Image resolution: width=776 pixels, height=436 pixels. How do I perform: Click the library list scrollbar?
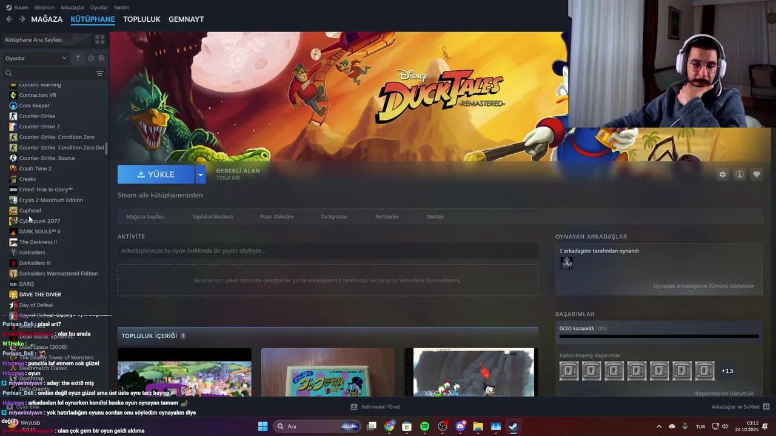pyautogui.click(x=107, y=149)
